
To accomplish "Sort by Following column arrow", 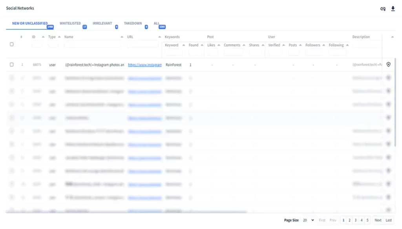I will click(347, 45).
